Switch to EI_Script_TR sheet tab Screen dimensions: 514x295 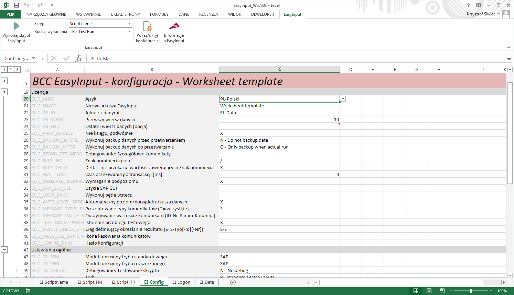coord(124,282)
